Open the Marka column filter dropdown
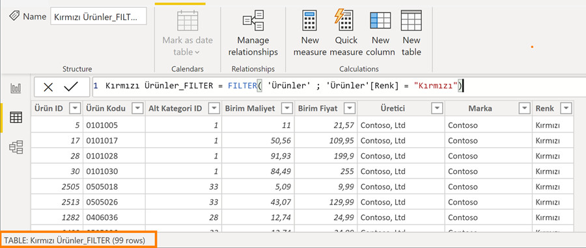Image resolution: width=586 pixels, height=248 pixels. pyautogui.click(x=524, y=108)
